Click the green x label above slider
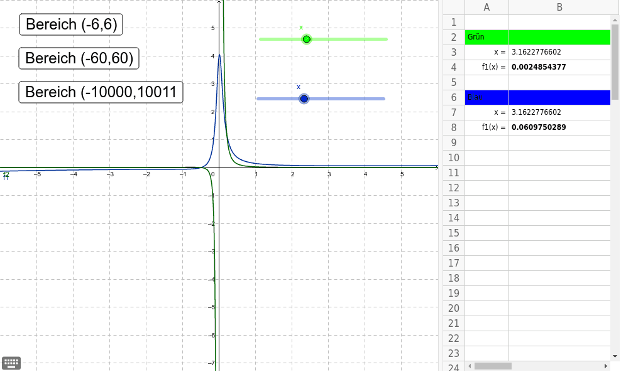The height and width of the screenshot is (372, 621). click(x=301, y=28)
